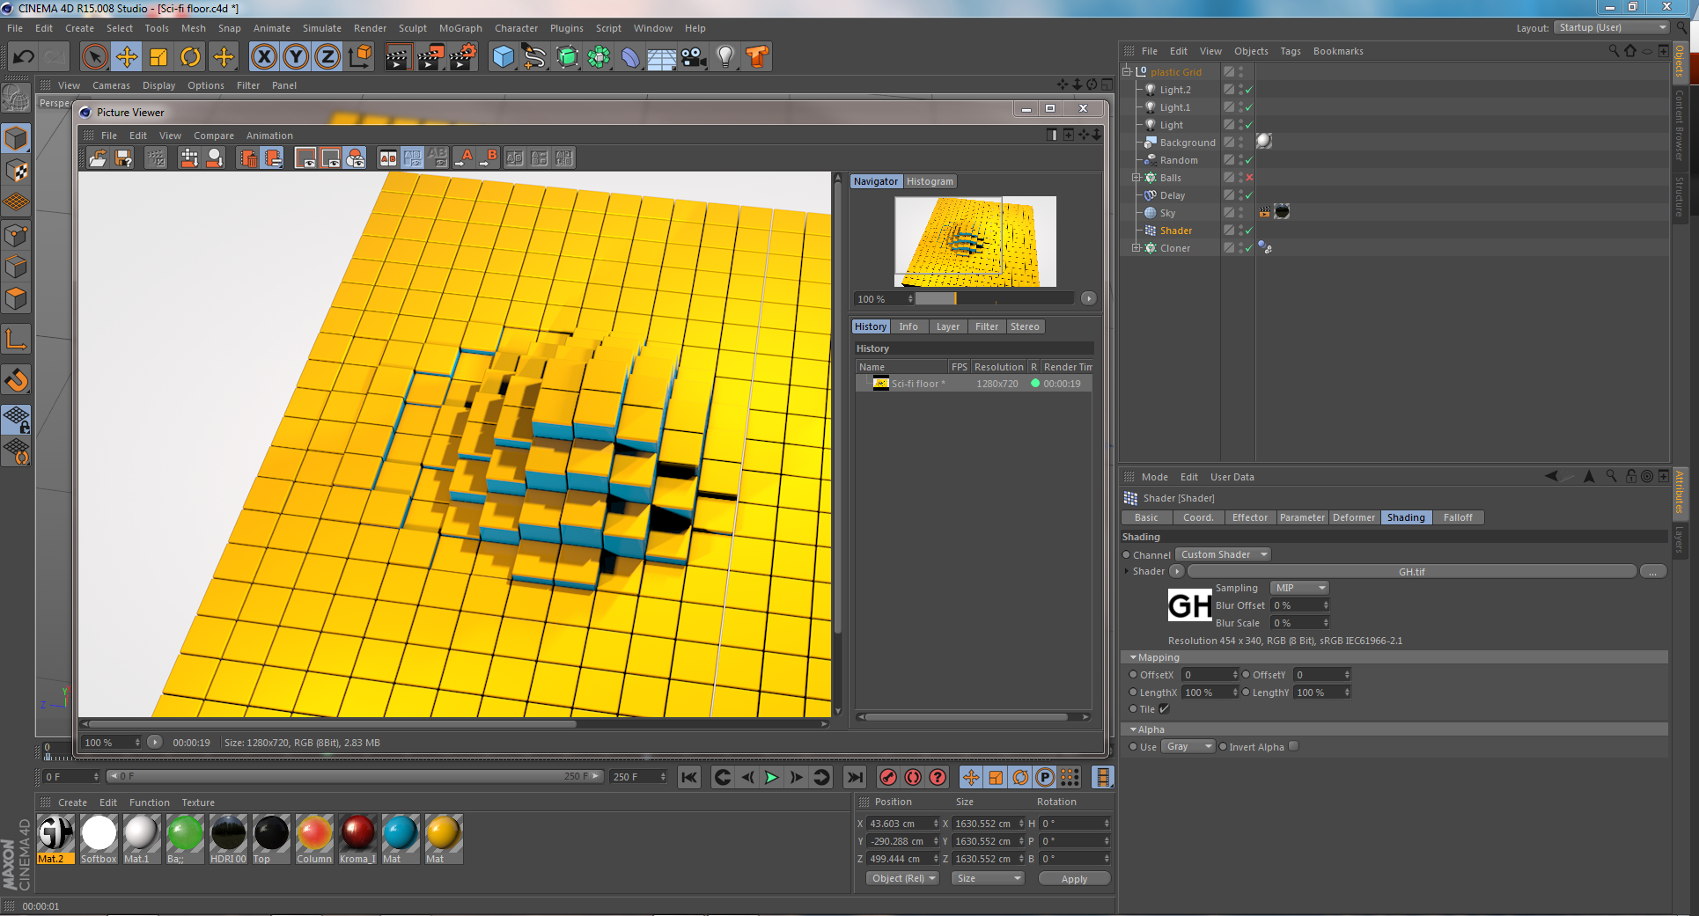The width and height of the screenshot is (1699, 916).
Task: Open the Channel Custom Shader dropdown
Action: tap(1223, 554)
